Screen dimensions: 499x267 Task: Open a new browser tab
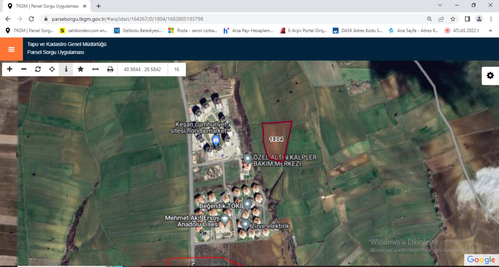click(99, 6)
